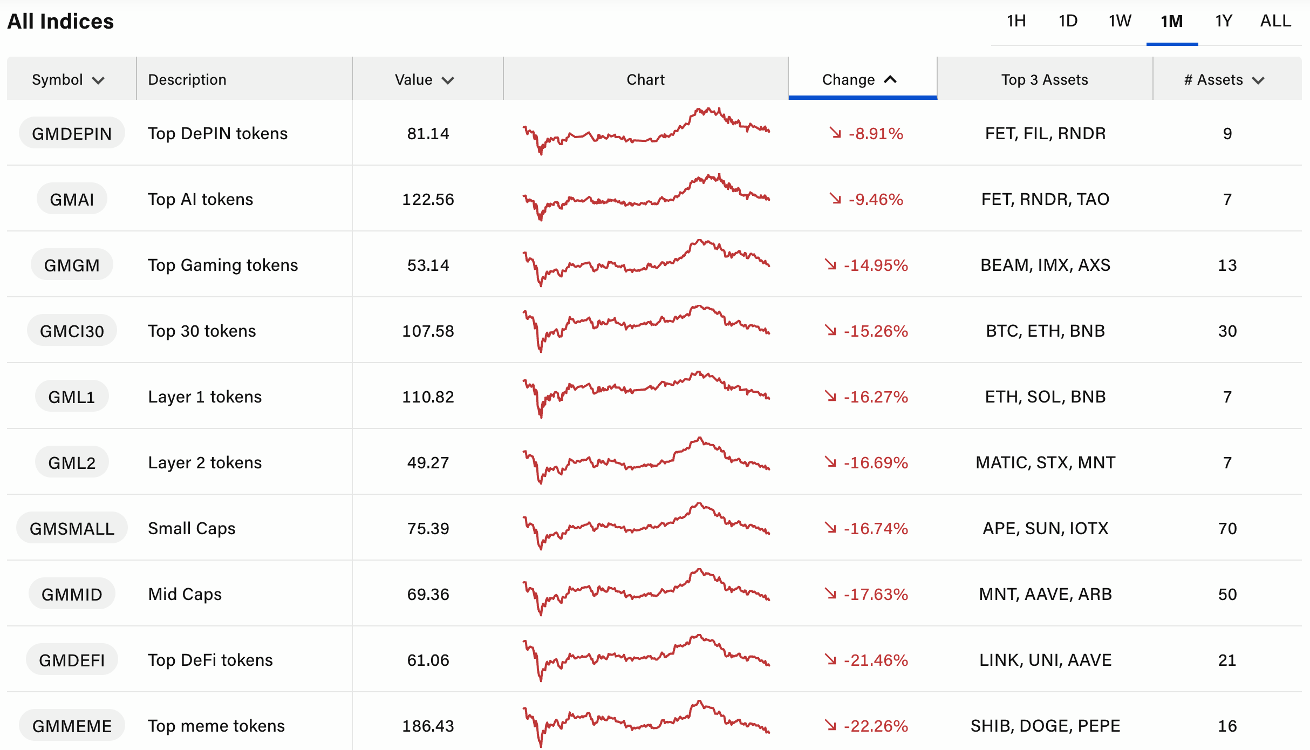Open the GMCI30 sparkline chart
The height and width of the screenshot is (750, 1310).
tap(646, 330)
